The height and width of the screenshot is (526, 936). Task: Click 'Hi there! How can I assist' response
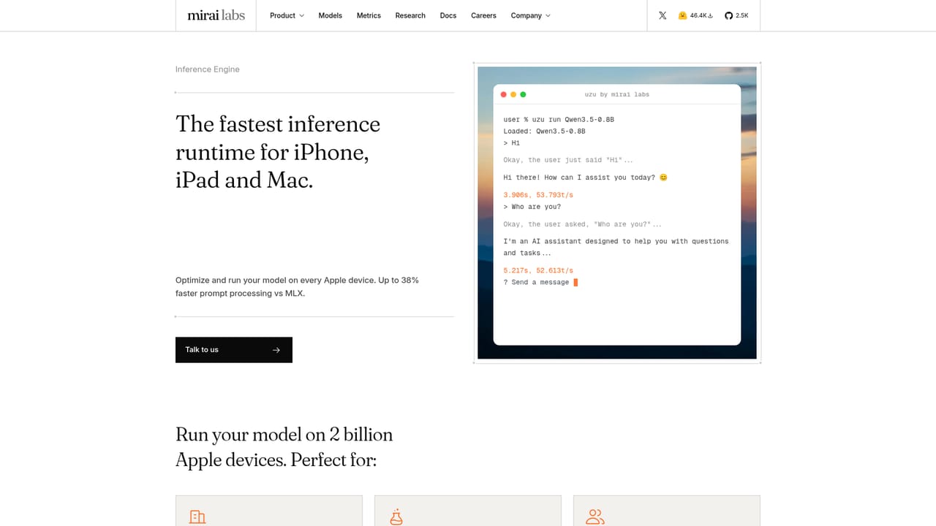click(585, 178)
